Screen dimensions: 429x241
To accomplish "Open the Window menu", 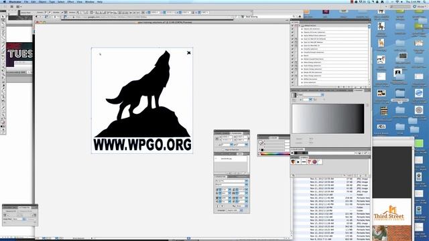I will click(89, 1).
